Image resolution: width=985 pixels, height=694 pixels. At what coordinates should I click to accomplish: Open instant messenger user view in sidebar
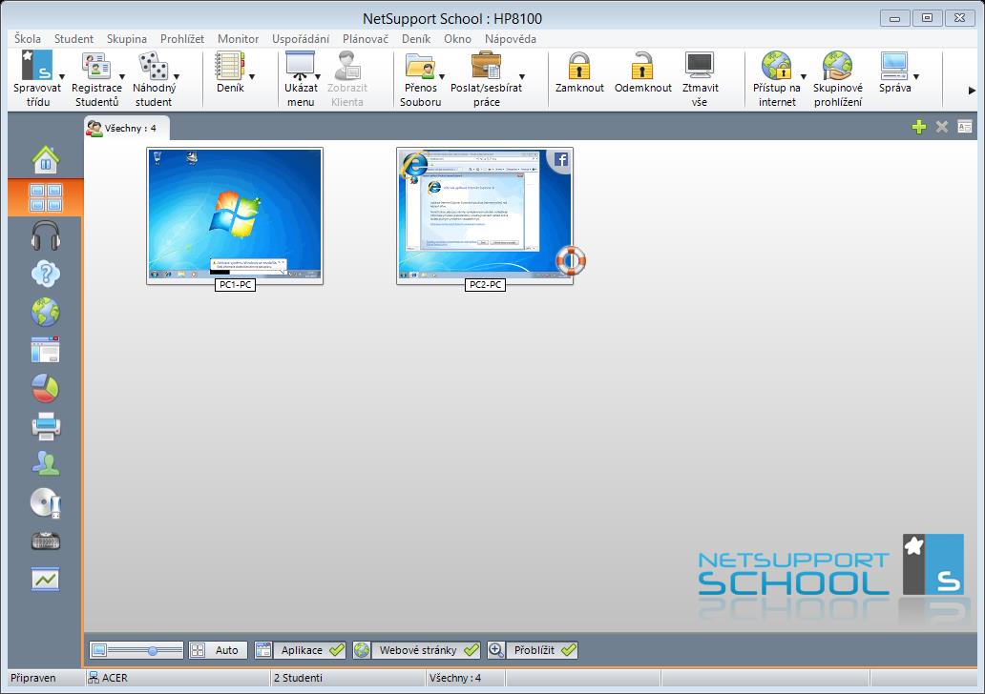pos(46,464)
